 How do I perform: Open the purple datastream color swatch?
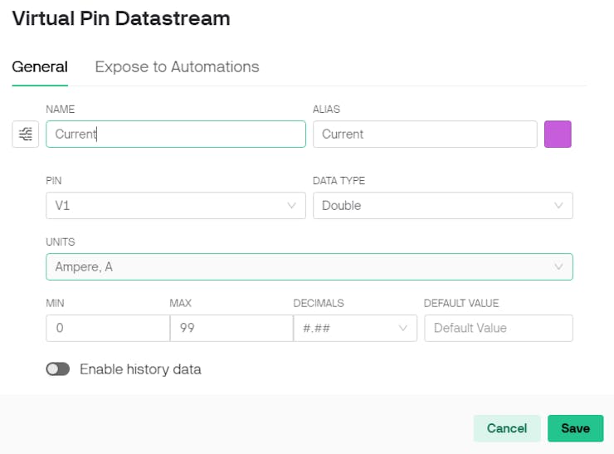coord(558,134)
